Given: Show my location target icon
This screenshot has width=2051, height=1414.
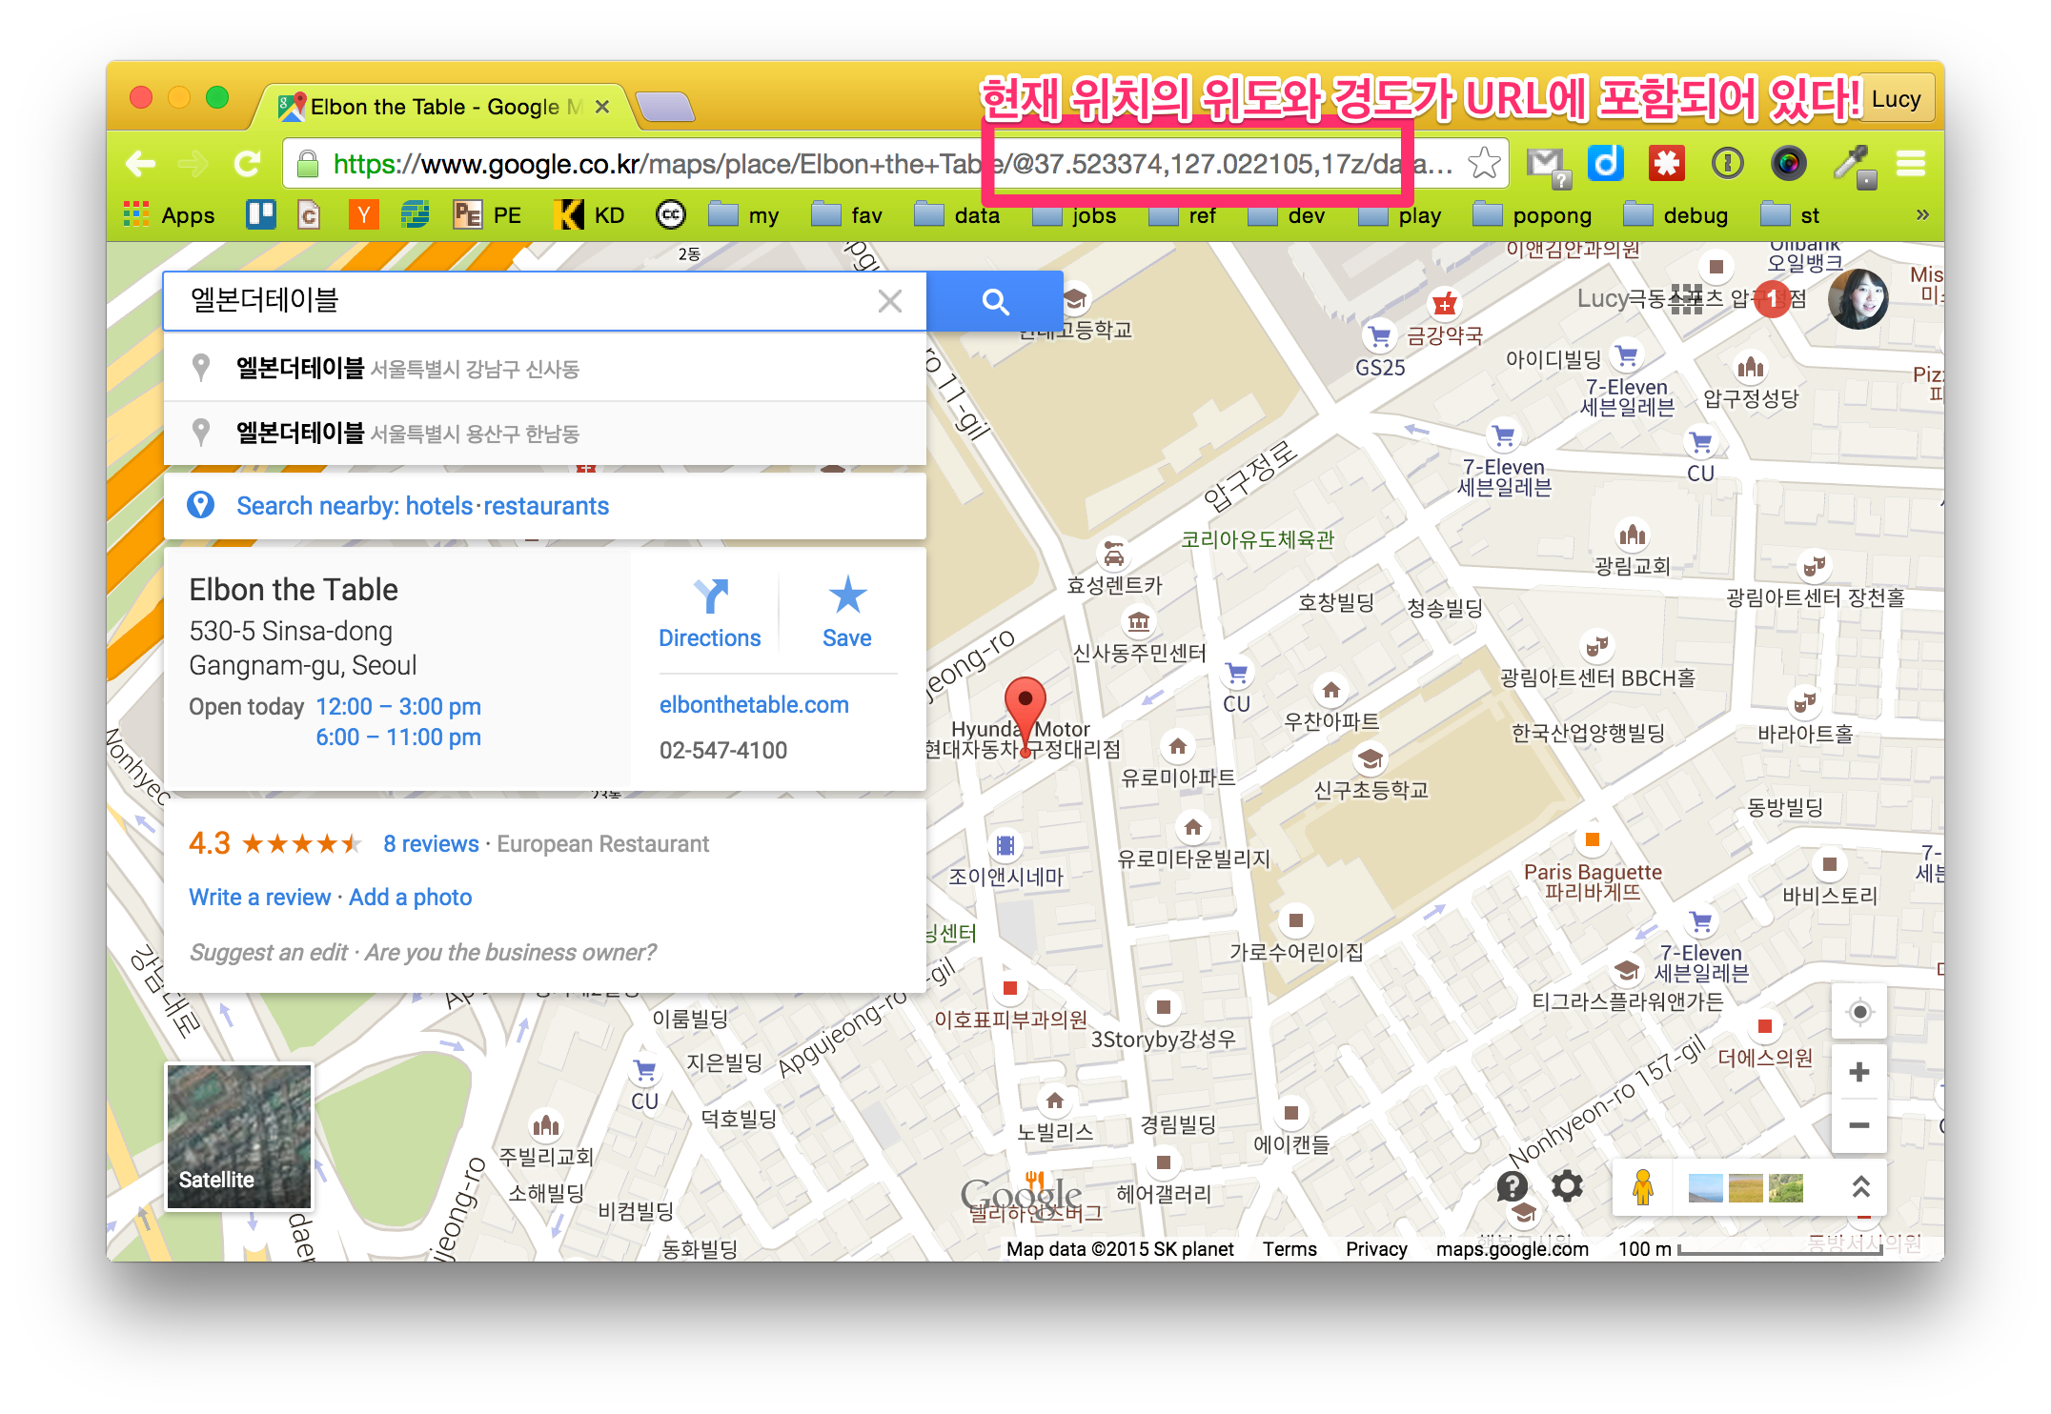Looking at the screenshot, I should coord(1858,1012).
